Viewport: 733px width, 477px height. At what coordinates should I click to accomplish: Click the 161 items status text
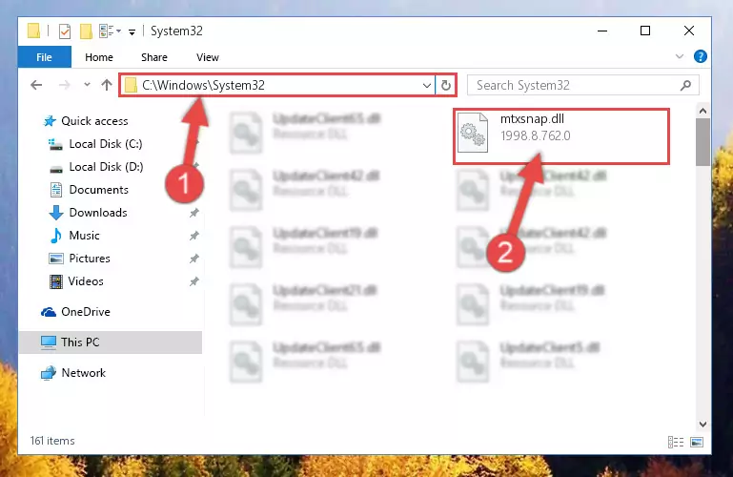[x=52, y=441]
